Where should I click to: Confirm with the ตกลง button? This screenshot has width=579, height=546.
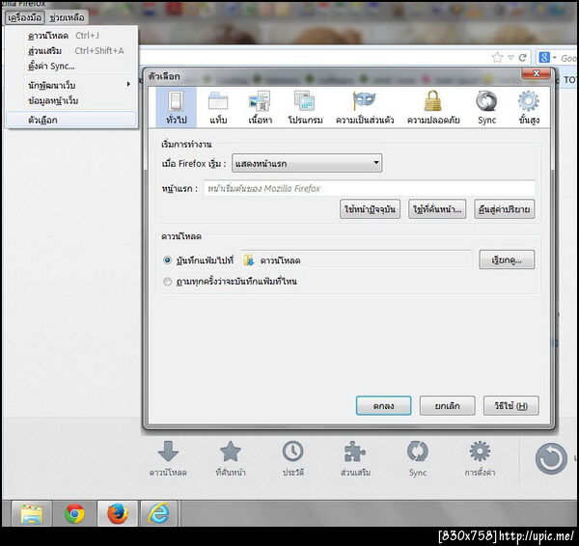point(383,406)
